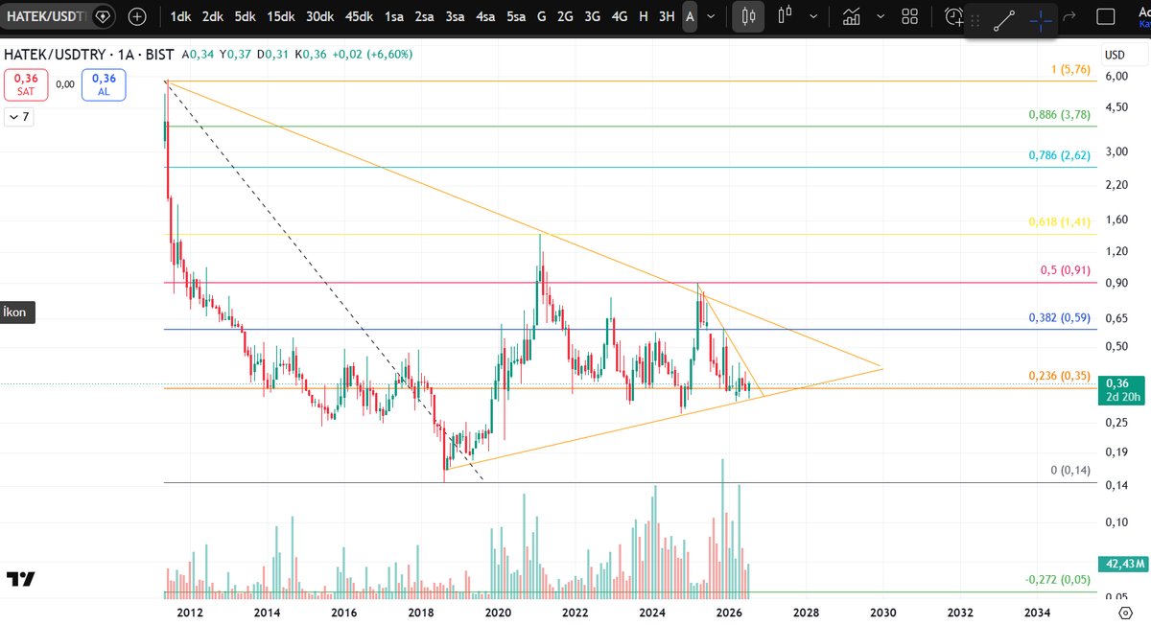Screen dimensions: 1151x625
Task: Choose the 30dk interval
Action: coord(320,16)
